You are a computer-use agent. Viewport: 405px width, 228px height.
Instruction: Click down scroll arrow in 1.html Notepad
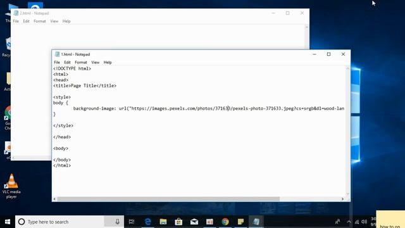[347, 194]
